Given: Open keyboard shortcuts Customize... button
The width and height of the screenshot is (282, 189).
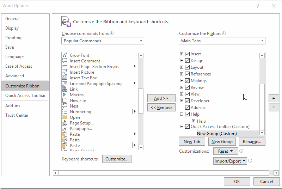Looking at the screenshot, I should 117,159.
